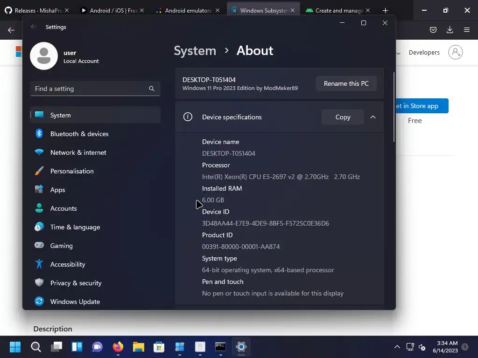Show hidden system tray icons
Image resolution: width=478 pixels, height=358 pixels.
pos(397,347)
